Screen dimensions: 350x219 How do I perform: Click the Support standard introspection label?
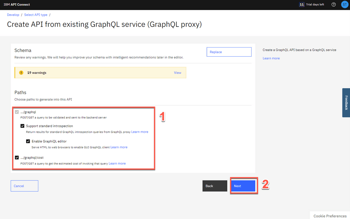(49, 126)
